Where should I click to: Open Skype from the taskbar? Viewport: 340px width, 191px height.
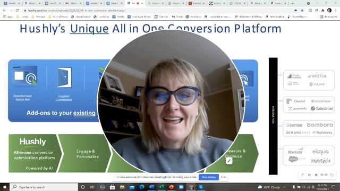tap(201, 187)
